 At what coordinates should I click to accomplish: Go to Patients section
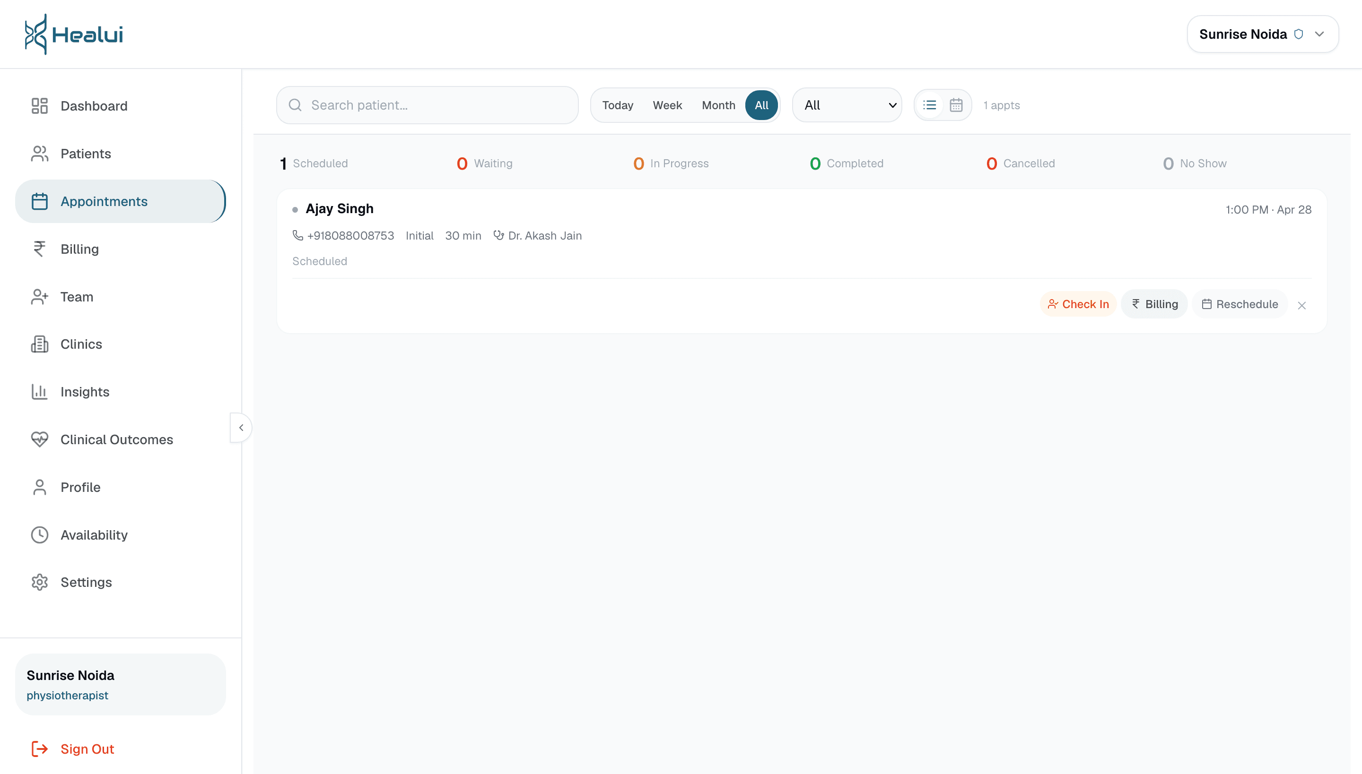120,154
